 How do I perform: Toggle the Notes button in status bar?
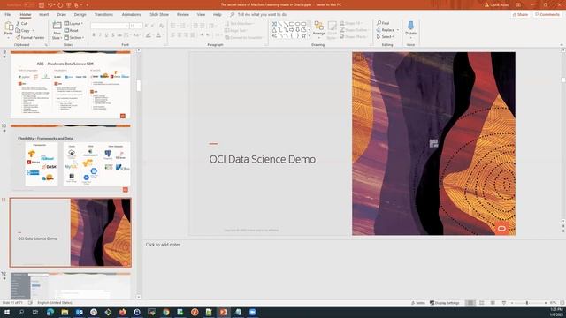coord(418,303)
